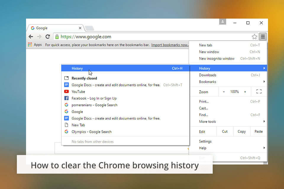Expand the History submenu arrow
The height and width of the screenshot is (189, 284).
click(x=264, y=68)
